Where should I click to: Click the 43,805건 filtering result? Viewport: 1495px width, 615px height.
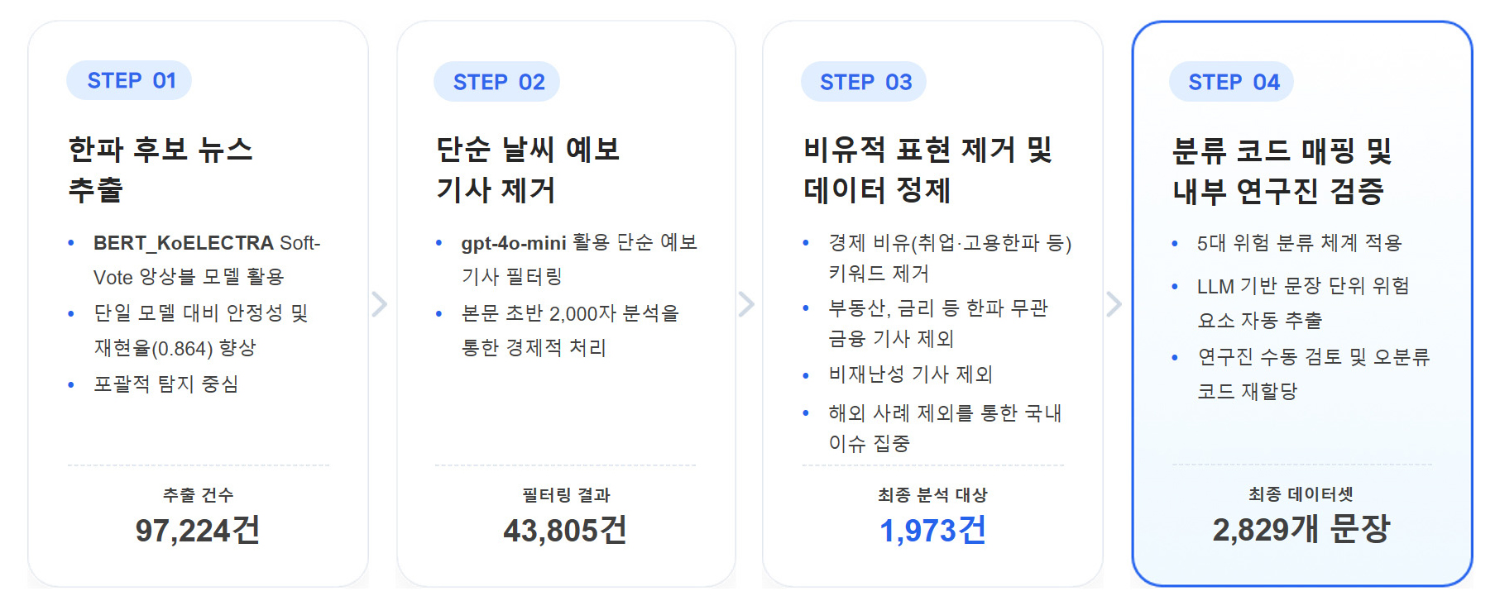pos(565,530)
